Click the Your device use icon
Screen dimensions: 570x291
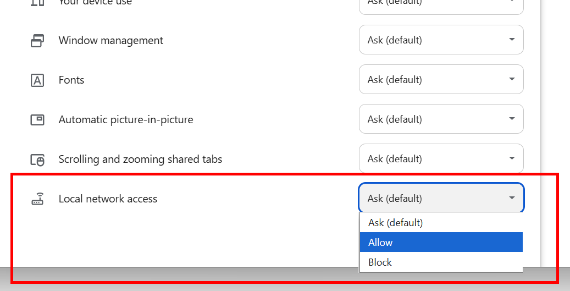pos(37,3)
